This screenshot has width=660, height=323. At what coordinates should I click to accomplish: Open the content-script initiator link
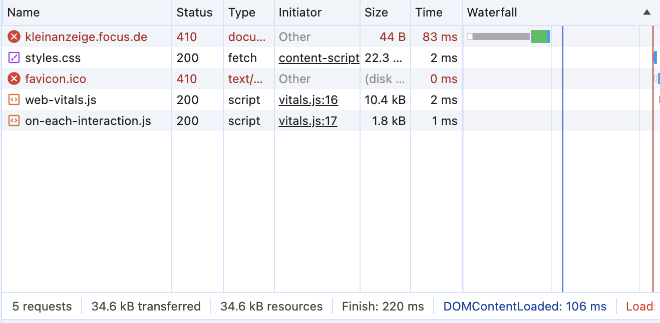pyautogui.click(x=319, y=58)
